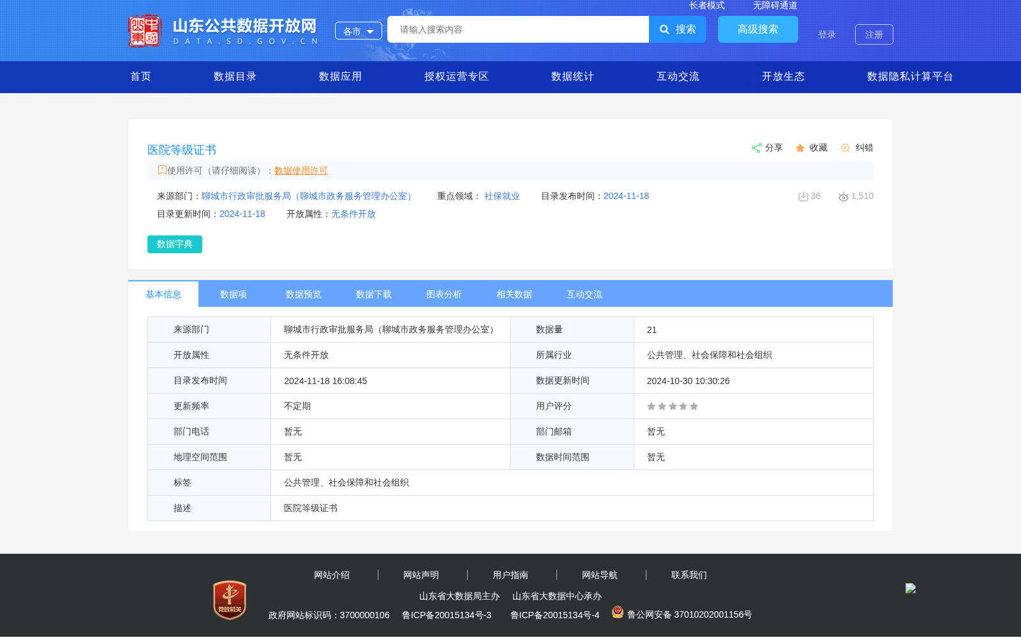Click the share icon next to 分享
Image resolution: width=1021 pixels, height=638 pixels.
point(756,148)
